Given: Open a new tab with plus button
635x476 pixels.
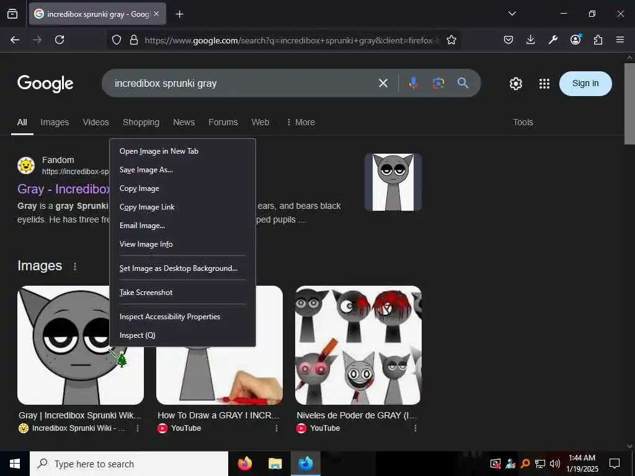Looking at the screenshot, I should (x=179, y=14).
